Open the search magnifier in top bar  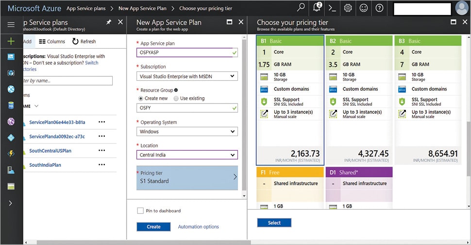[x=301, y=8]
